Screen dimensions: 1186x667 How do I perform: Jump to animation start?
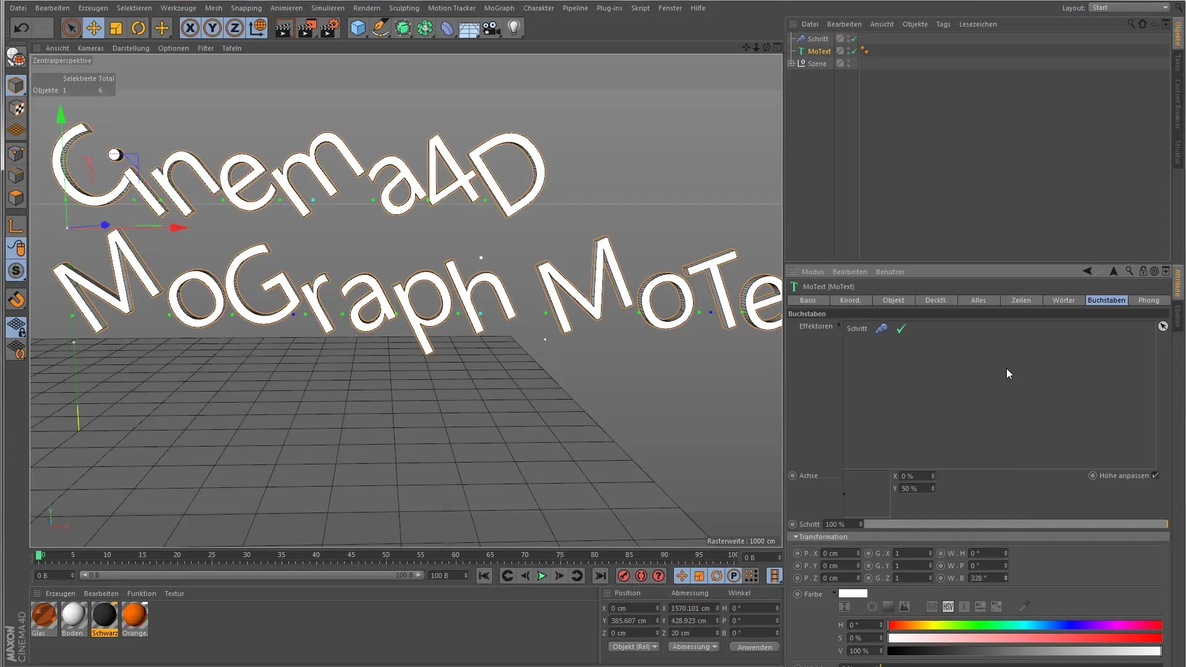point(484,576)
